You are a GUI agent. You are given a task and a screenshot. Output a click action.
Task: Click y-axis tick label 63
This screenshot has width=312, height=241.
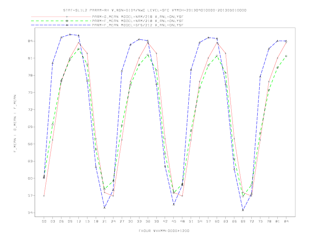point(30,161)
